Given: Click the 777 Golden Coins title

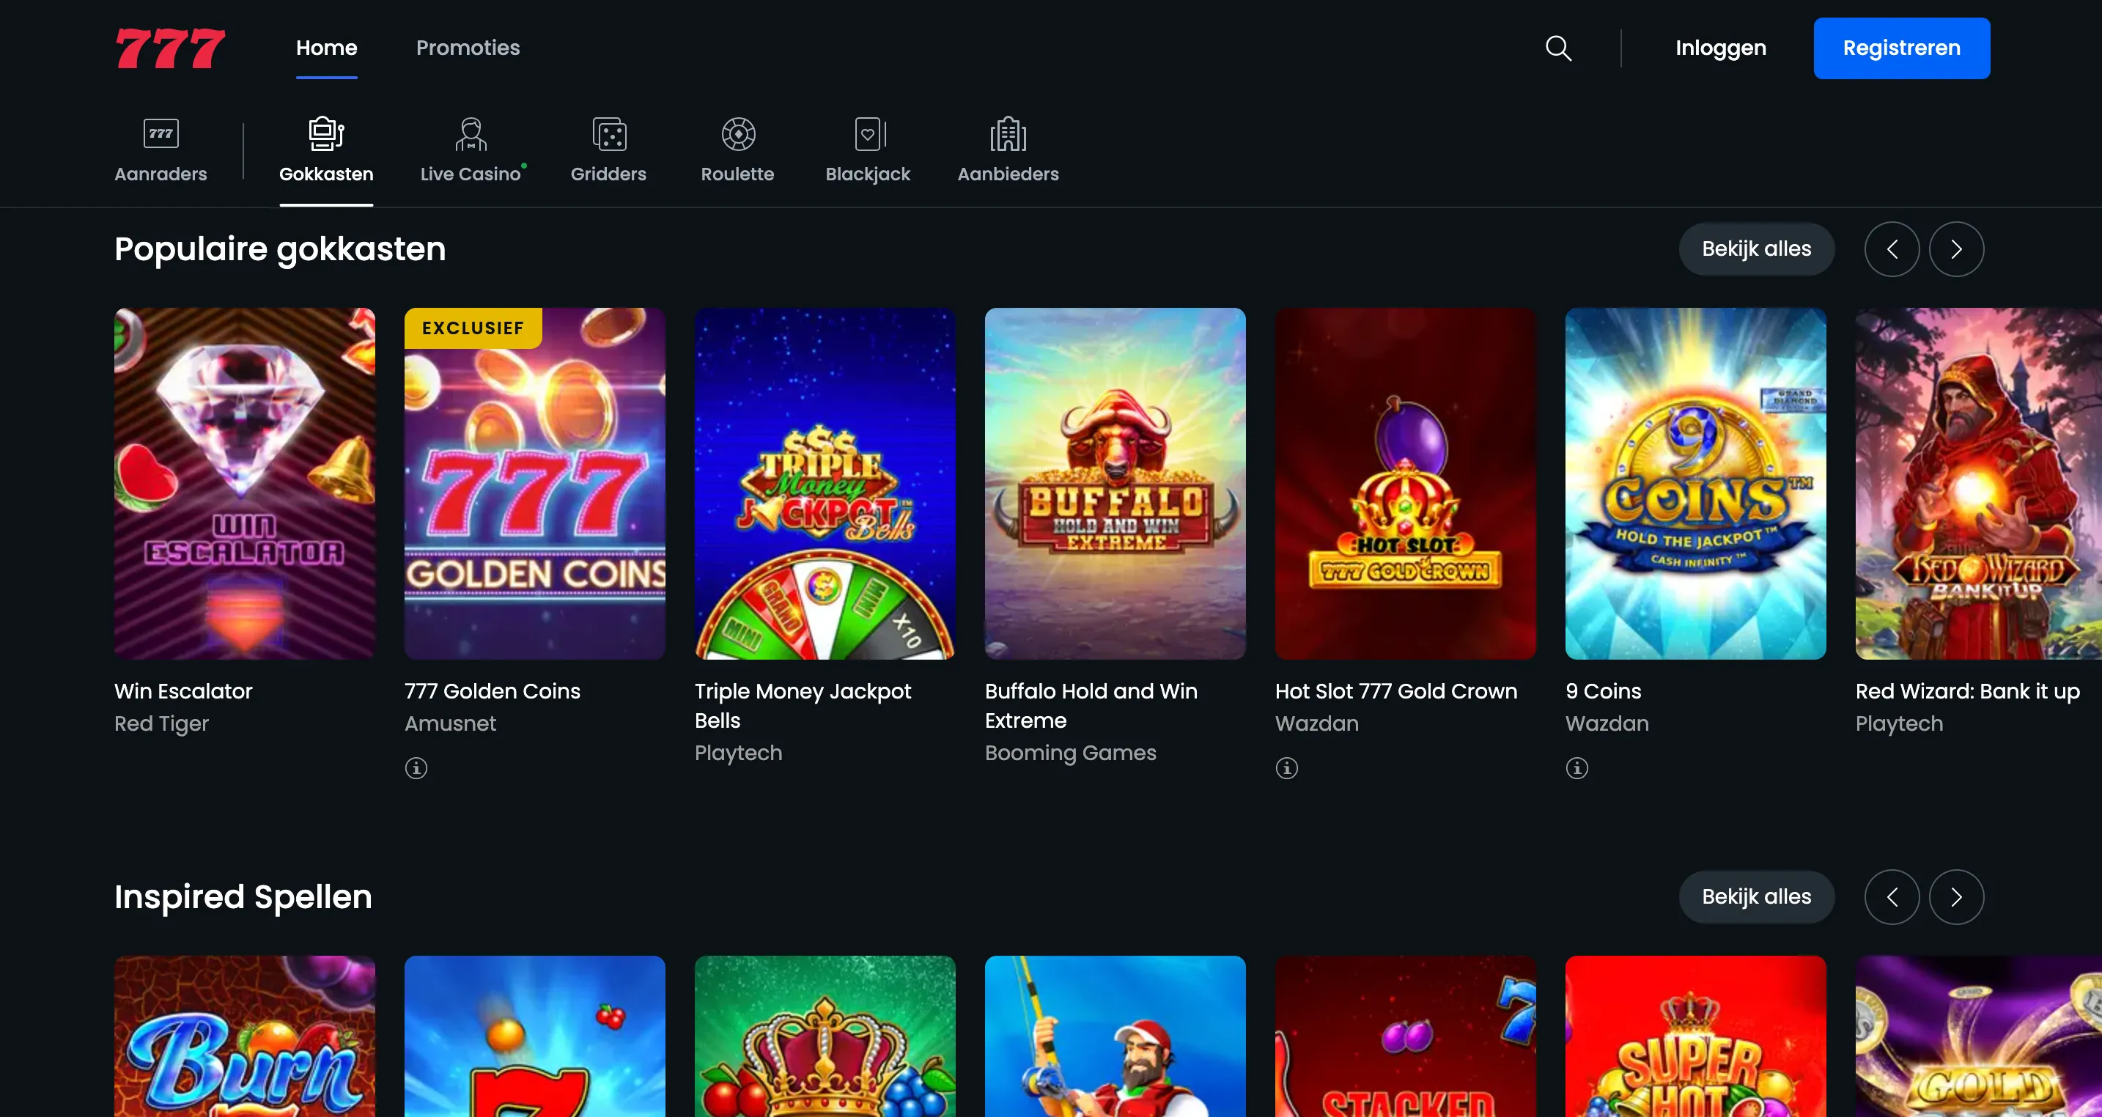Looking at the screenshot, I should point(493,691).
